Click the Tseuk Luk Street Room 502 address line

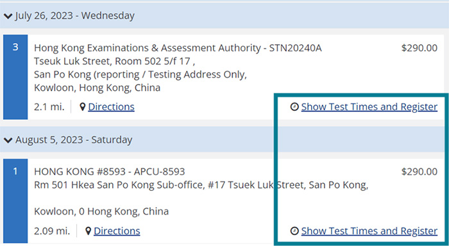115,61
